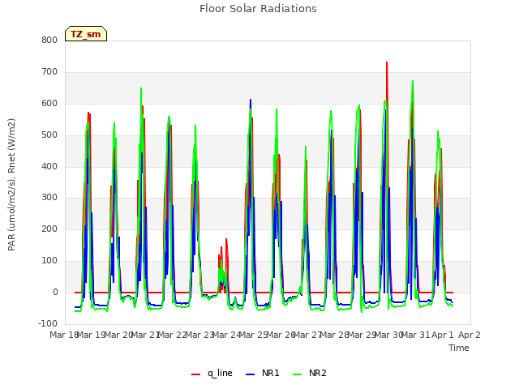Click the Apr 1 x-axis tick label
Image resolution: width=519 pixels, height=389 pixels.
coord(443,335)
